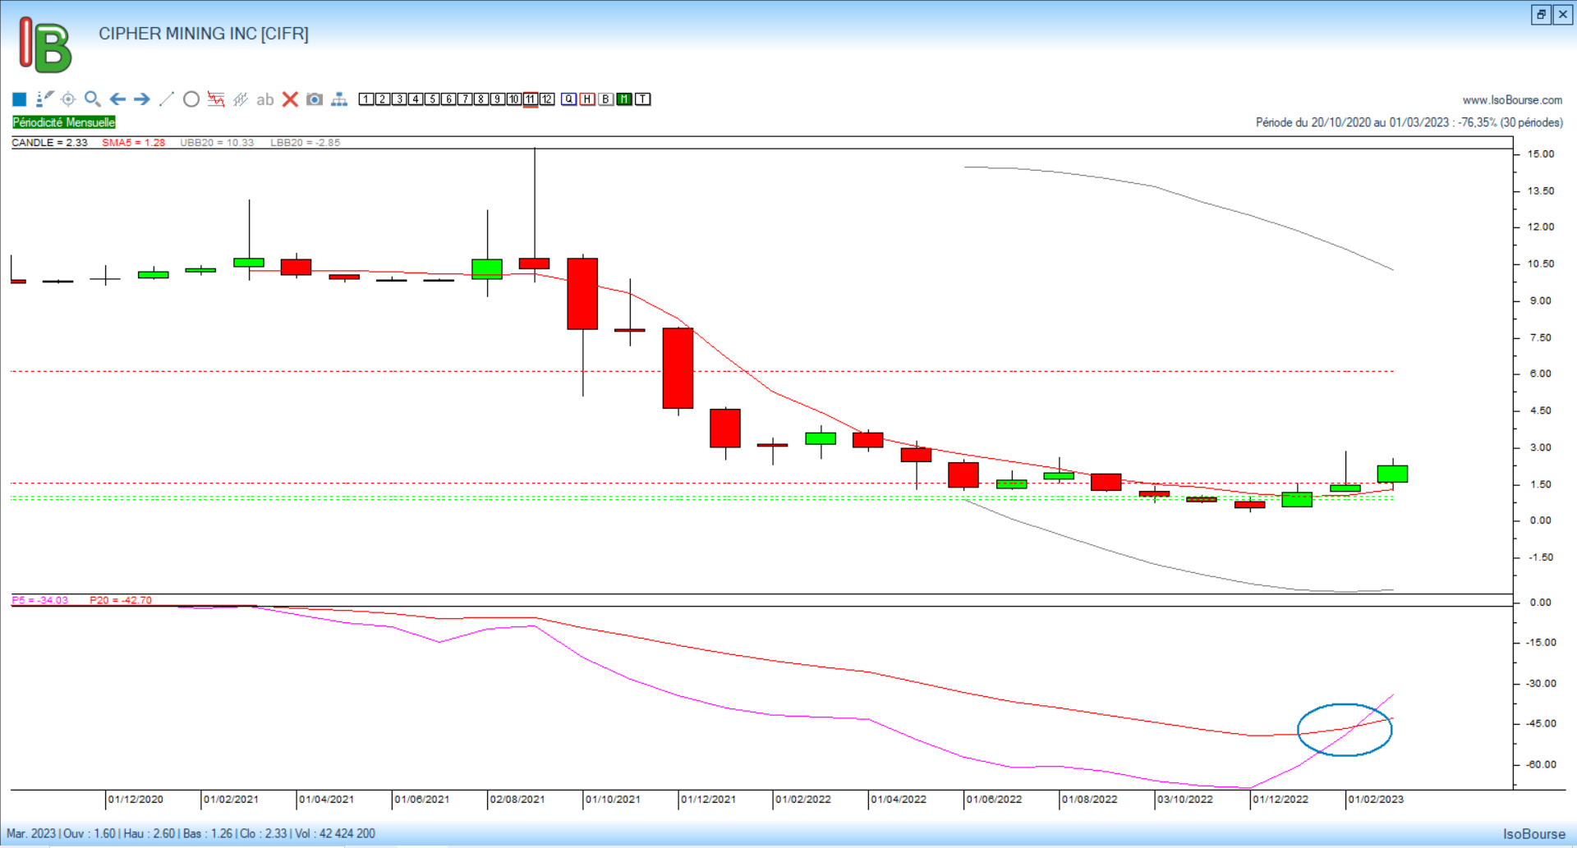This screenshot has width=1577, height=848.
Task: Click the 01/10/2021 date axis label
Action: (613, 800)
